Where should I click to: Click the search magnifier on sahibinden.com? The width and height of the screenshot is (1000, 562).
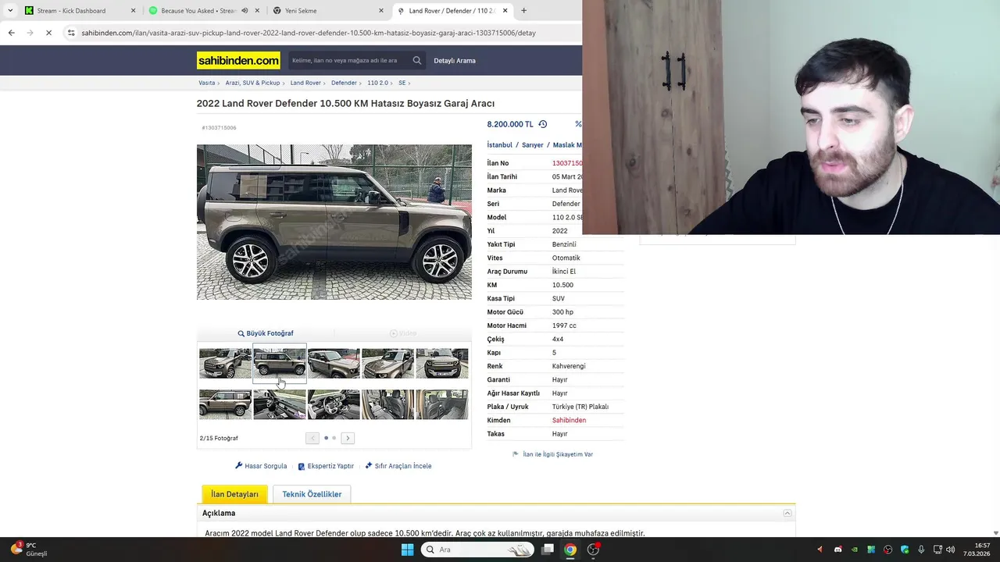click(x=417, y=60)
